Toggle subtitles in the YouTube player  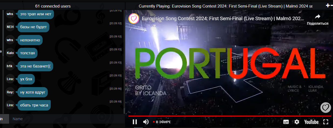[x=286, y=122]
